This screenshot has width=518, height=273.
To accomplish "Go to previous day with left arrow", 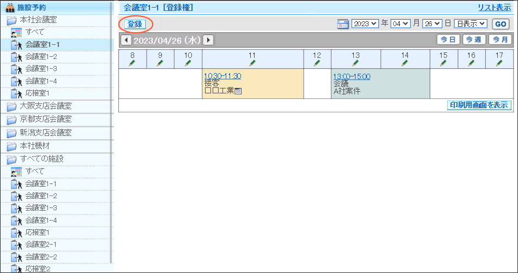I will 126,40.
